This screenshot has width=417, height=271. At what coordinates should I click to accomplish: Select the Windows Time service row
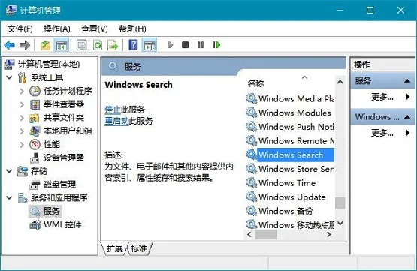(291, 183)
